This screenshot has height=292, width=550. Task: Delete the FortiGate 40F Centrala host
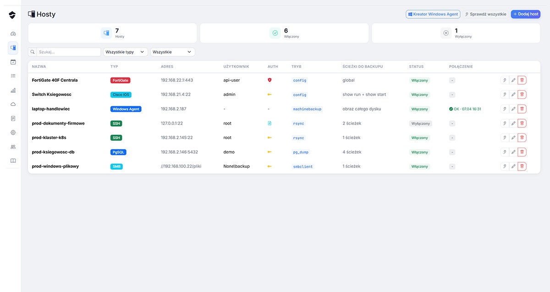tap(522, 80)
